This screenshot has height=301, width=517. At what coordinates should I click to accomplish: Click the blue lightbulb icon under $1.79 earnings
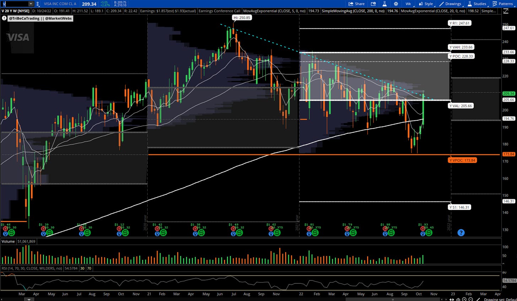[x=347, y=234]
